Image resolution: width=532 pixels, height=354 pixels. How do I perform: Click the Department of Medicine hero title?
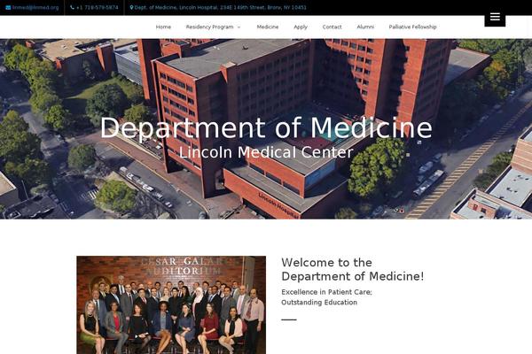click(x=266, y=127)
